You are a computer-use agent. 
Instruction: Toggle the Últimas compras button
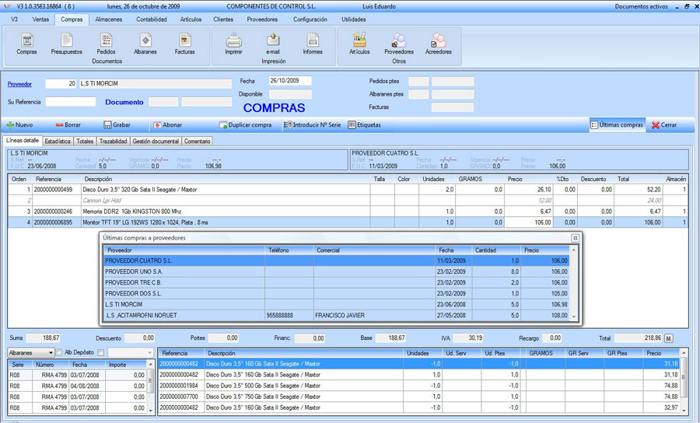[617, 125]
